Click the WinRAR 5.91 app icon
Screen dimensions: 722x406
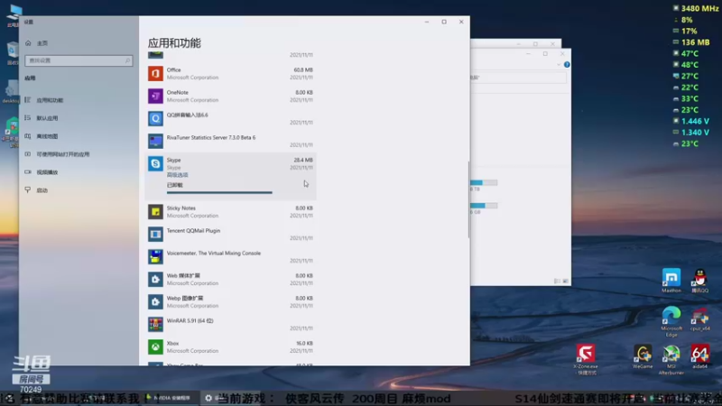coord(155,325)
